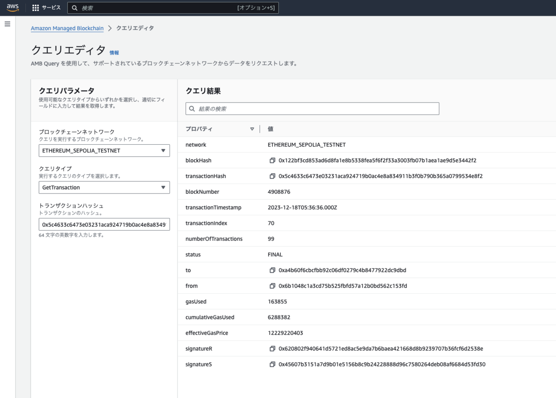Copy the transactionHash value
556x398 pixels.
pyautogui.click(x=272, y=176)
